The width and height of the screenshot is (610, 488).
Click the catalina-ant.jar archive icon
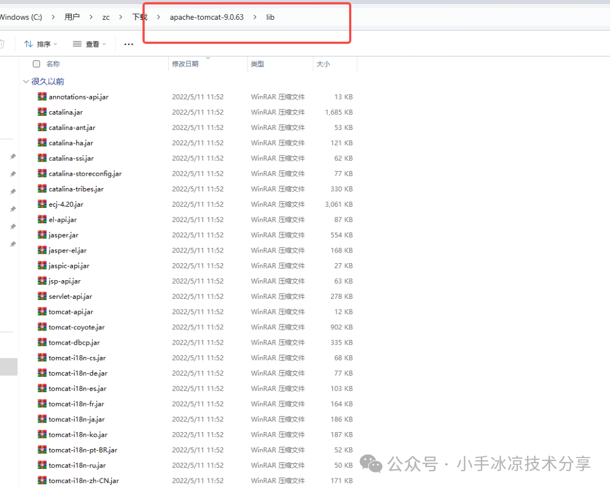click(42, 127)
